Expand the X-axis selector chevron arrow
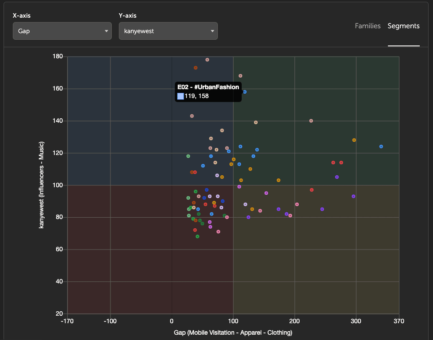The height and width of the screenshot is (340, 433). (x=106, y=31)
